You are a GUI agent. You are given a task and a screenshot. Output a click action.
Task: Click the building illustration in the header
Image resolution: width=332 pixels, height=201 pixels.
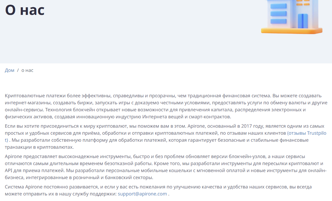point(292,17)
